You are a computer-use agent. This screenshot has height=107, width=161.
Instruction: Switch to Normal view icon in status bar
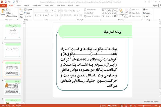pos(122,106)
